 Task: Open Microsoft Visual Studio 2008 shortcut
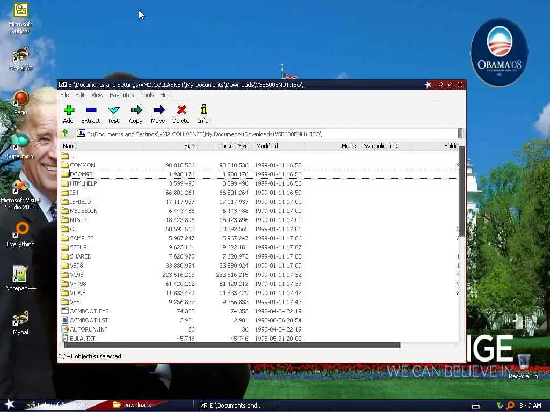[x=20, y=195]
